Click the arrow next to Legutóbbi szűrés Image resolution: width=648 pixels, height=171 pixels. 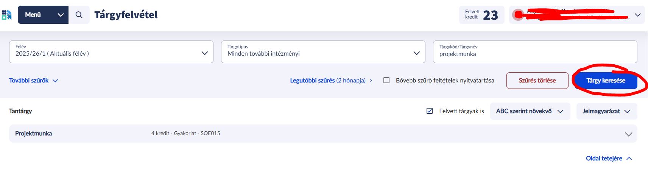pos(371,81)
